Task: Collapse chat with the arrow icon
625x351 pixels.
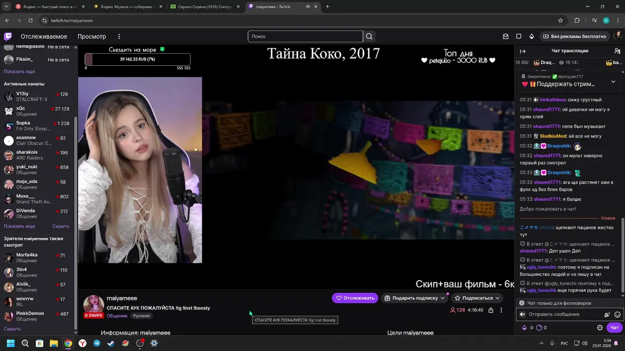Action: click(522, 51)
